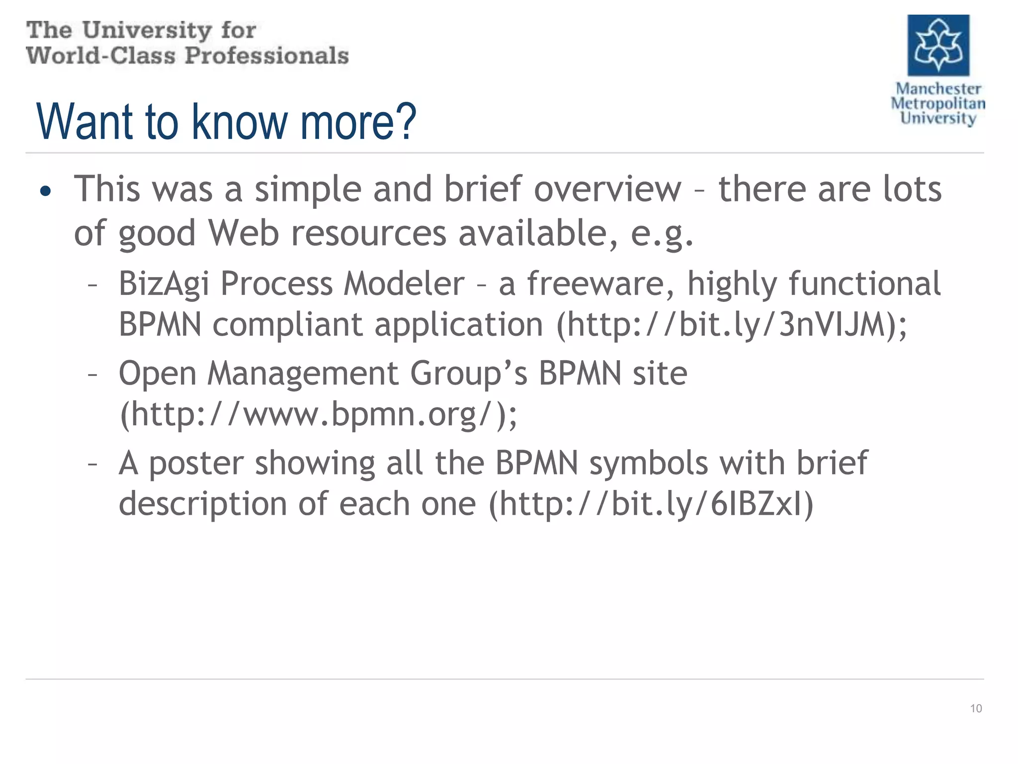Click the dash before 'Open Management Group's'
Screen dimensions: 1018x764
point(91,376)
